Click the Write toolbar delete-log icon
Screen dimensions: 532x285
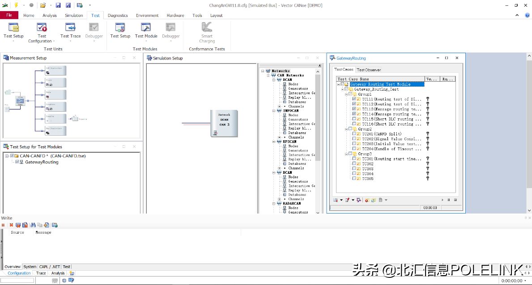click(25, 225)
